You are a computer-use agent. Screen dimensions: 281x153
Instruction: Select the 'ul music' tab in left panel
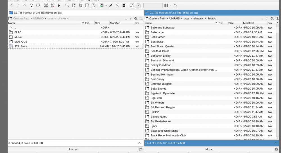tap(73, 149)
